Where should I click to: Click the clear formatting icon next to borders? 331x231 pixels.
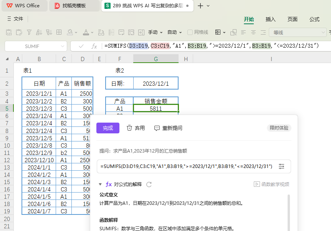point(233,32)
